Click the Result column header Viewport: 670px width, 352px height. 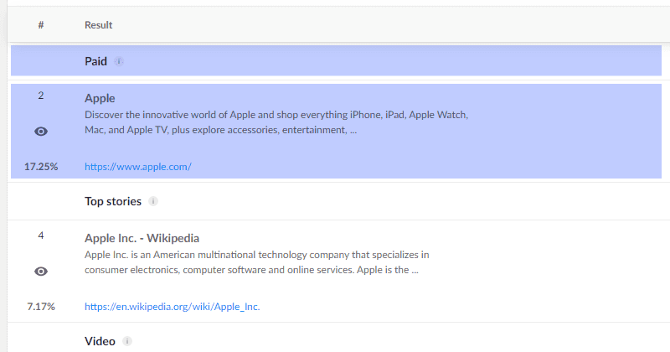pos(98,25)
